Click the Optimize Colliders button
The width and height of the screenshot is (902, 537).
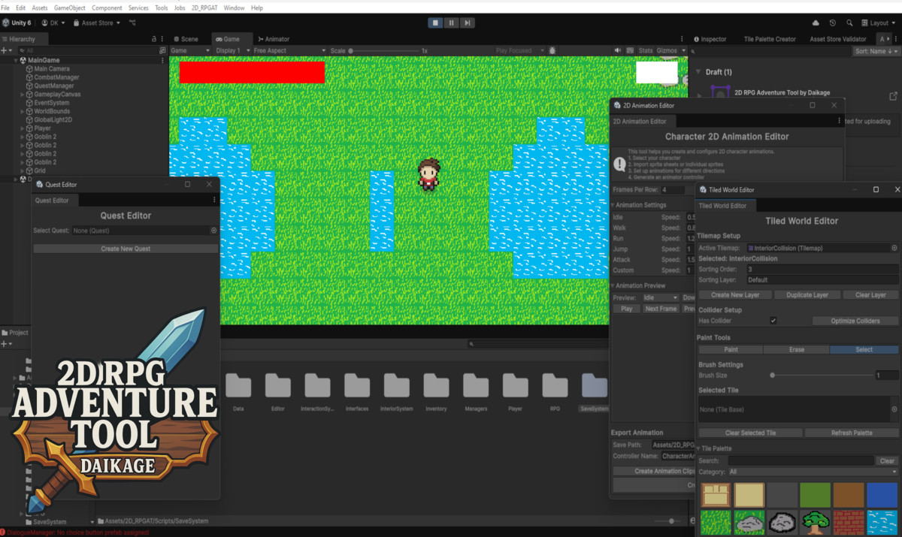tap(855, 321)
